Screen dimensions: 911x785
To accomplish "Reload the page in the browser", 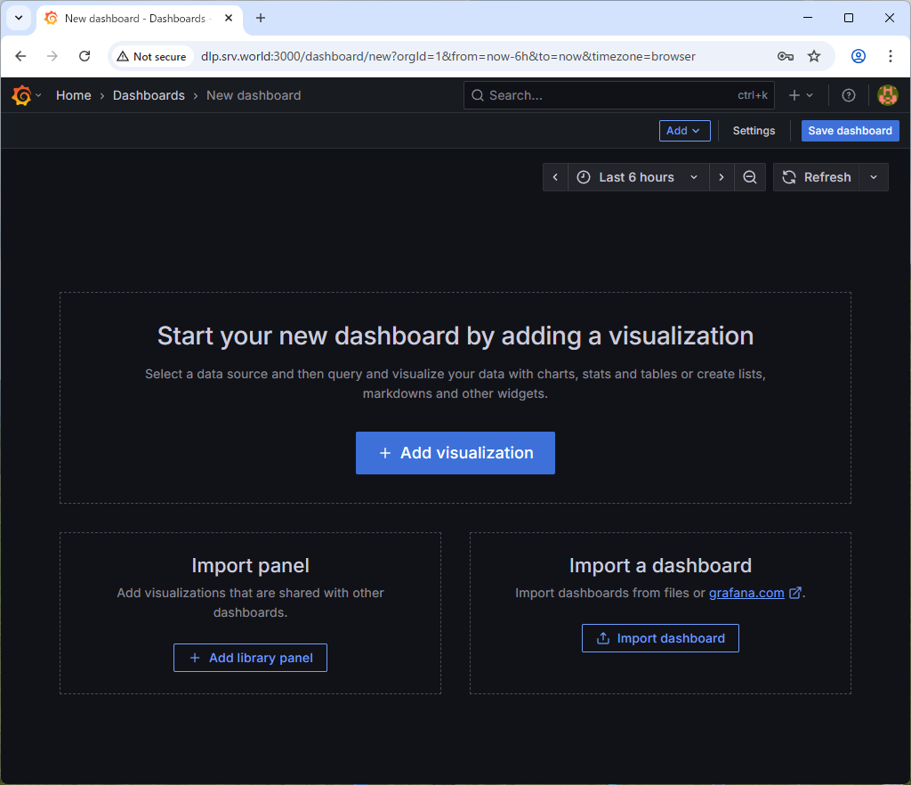I will point(85,56).
